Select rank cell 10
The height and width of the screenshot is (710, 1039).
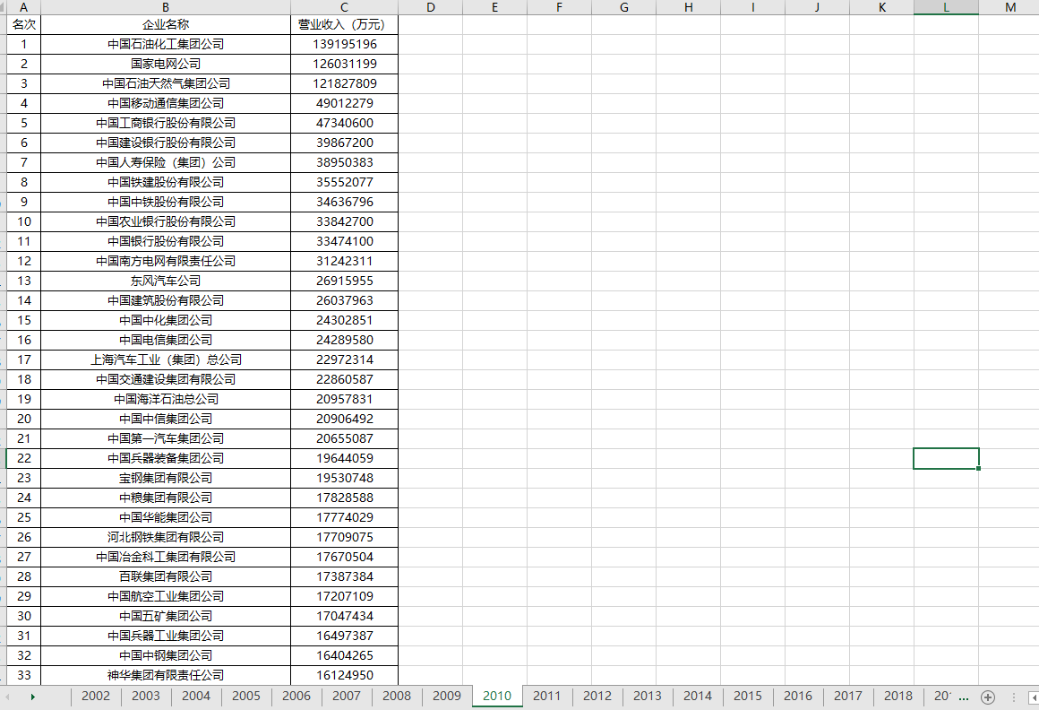24,222
